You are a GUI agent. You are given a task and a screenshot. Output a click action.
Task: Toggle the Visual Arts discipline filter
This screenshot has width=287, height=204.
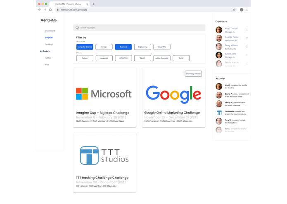point(162,47)
